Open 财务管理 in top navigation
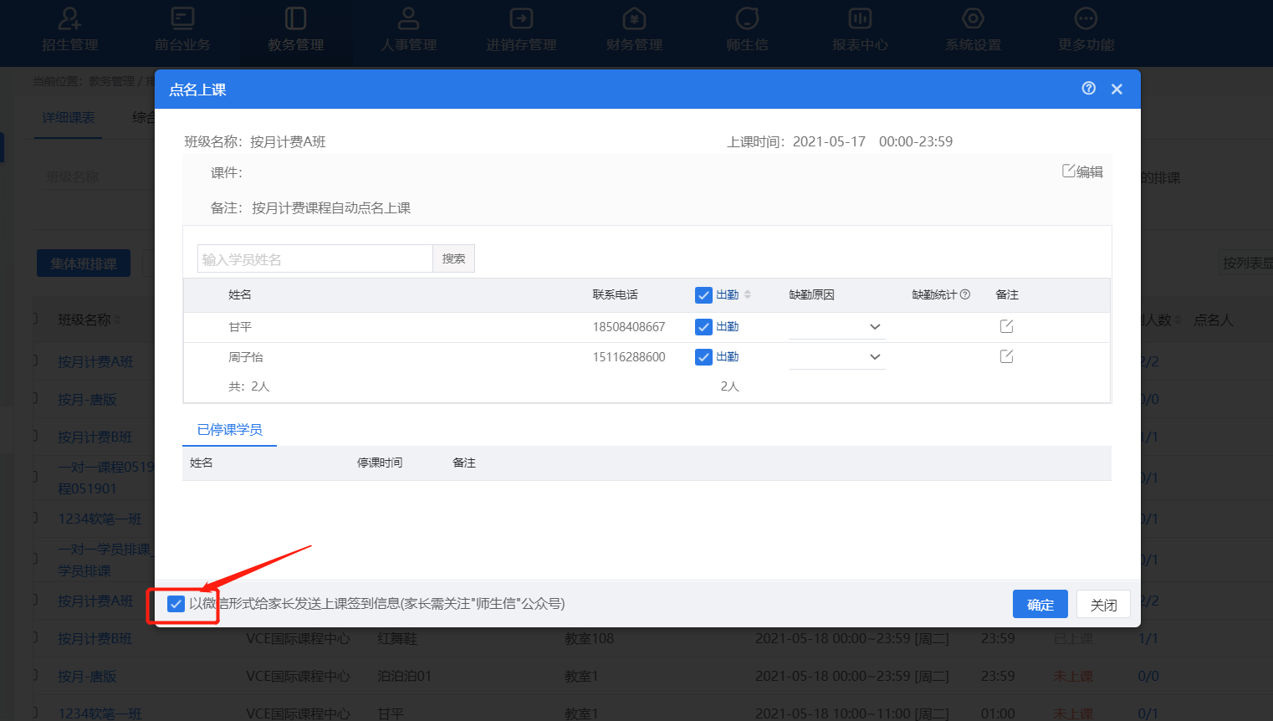The width and height of the screenshot is (1273, 721). tap(634, 30)
